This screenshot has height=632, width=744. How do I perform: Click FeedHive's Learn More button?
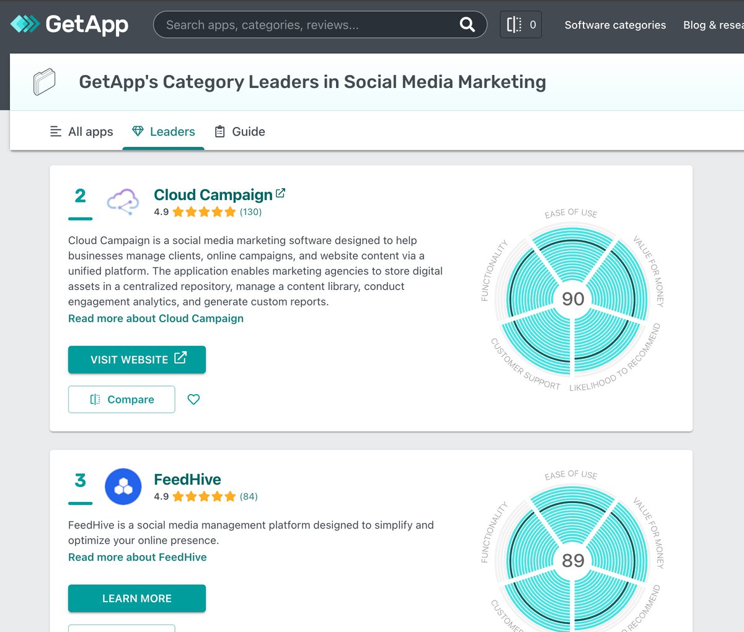coord(137,599)
